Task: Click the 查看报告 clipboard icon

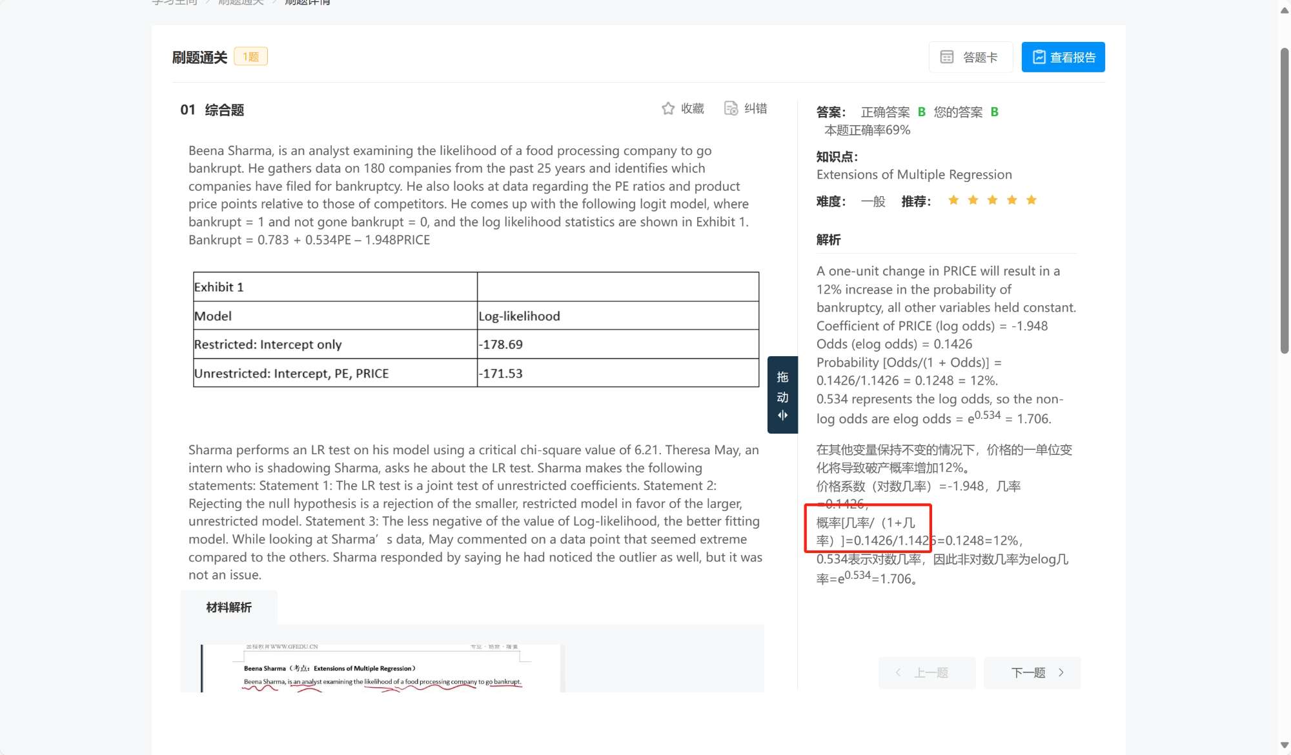Action: [x=1039, y=57]
